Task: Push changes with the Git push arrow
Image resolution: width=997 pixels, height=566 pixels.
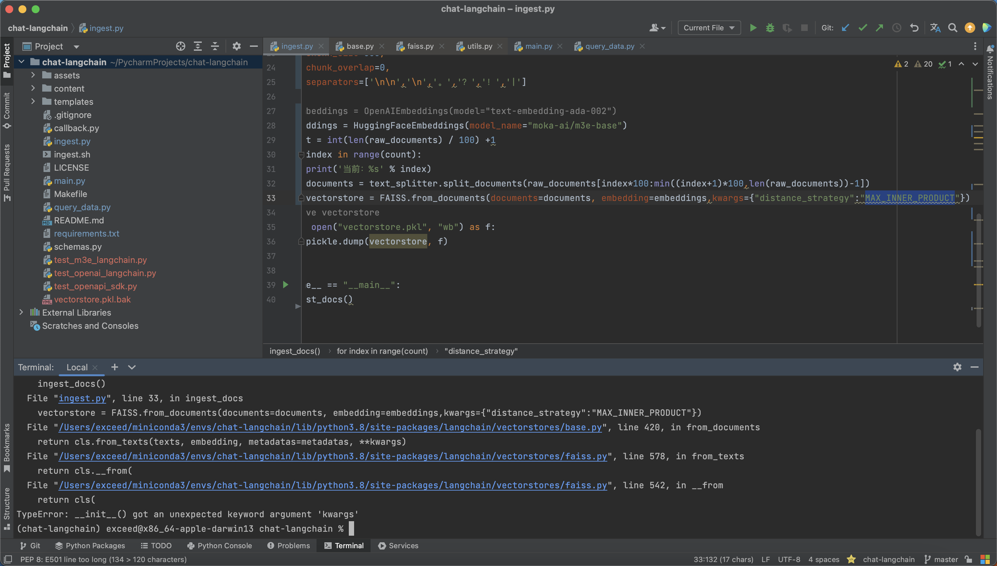Action: (x=879, y=28)
